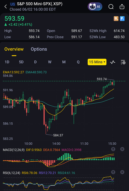The width and height of the screenshot is (129, 191).
Task: Open the chart settings list icon
Action: pyautogui.click(x=123, y=62)
